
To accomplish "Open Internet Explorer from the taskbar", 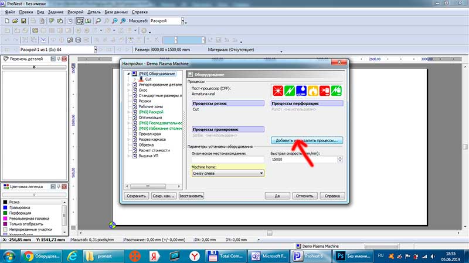I will pyautogui.click(x=72, y=256).
